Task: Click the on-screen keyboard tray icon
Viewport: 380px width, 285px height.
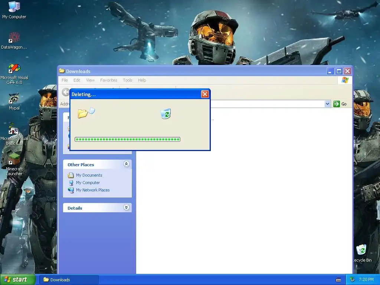Action: tap(338, 280)
